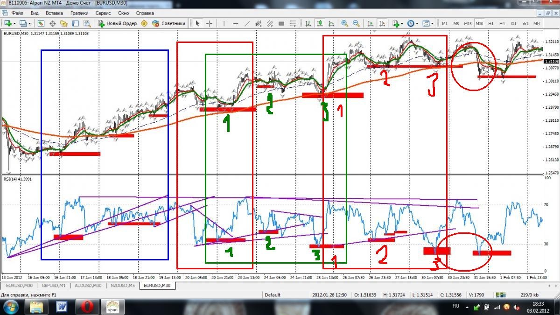Open the Файл menu
560x315 pixels.
(x=17, y=13)
